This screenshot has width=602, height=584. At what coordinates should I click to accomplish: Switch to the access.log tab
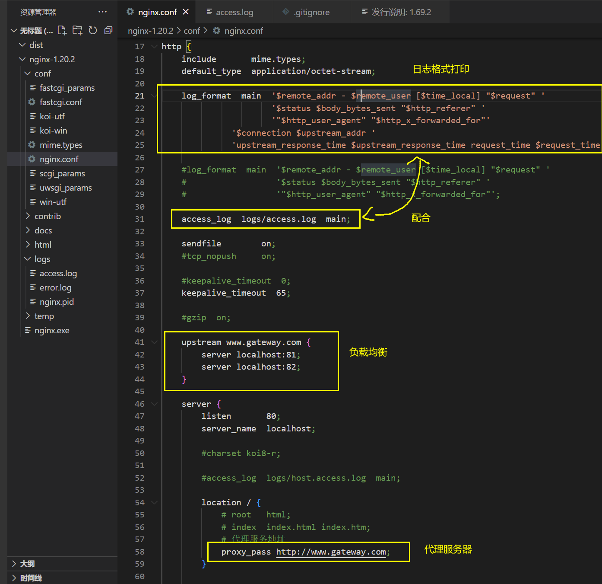[x=234, y=12]
